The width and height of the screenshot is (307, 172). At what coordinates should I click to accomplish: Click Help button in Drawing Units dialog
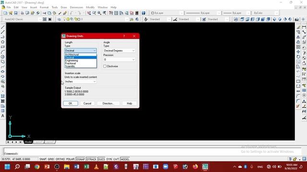tap(130, 103)
